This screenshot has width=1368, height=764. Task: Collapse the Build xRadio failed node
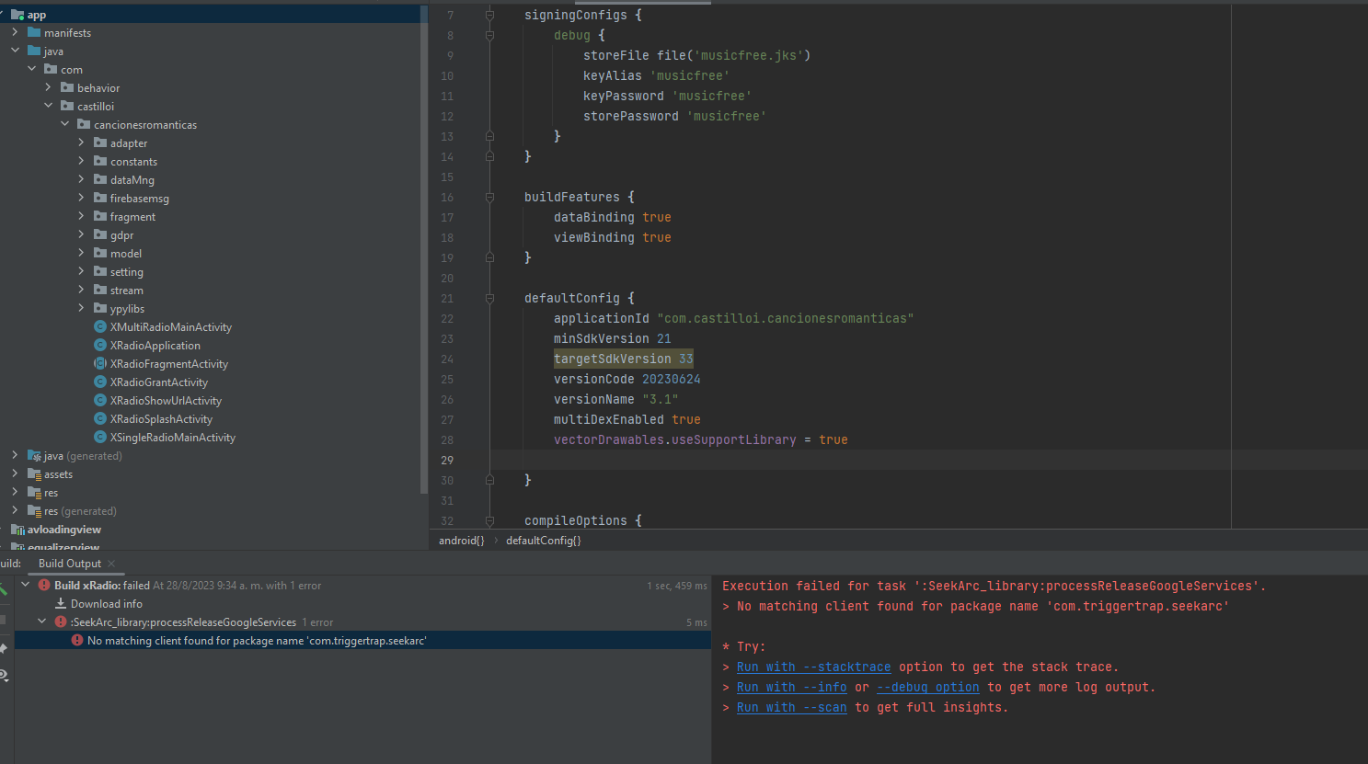click(x=26, y=585)
